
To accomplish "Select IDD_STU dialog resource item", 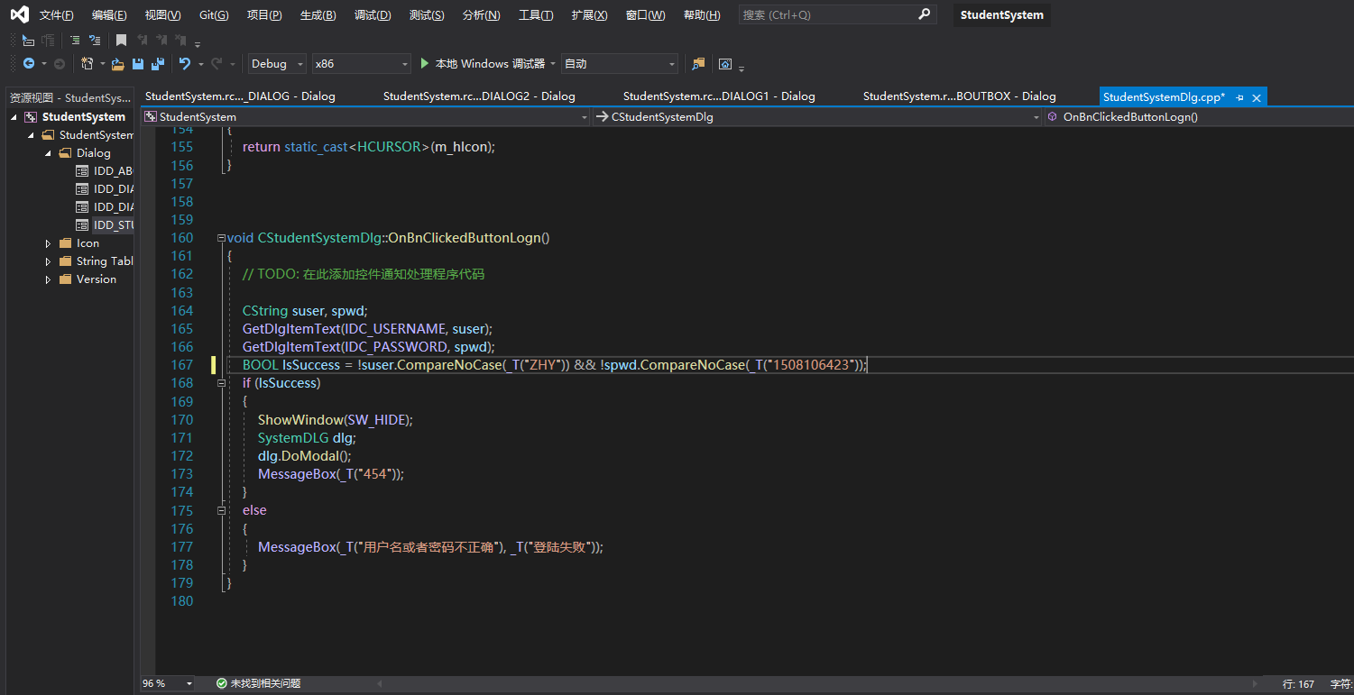I will pos(113,225).
